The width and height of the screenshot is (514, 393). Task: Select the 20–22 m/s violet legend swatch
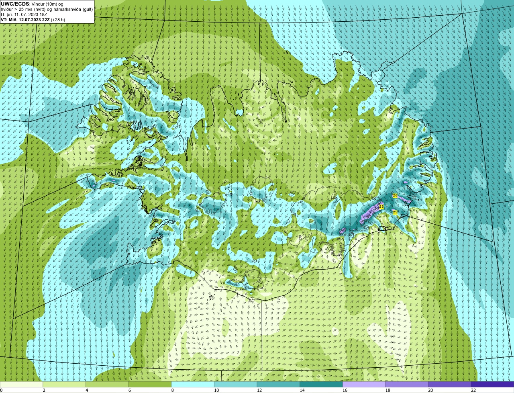point(450,384)
